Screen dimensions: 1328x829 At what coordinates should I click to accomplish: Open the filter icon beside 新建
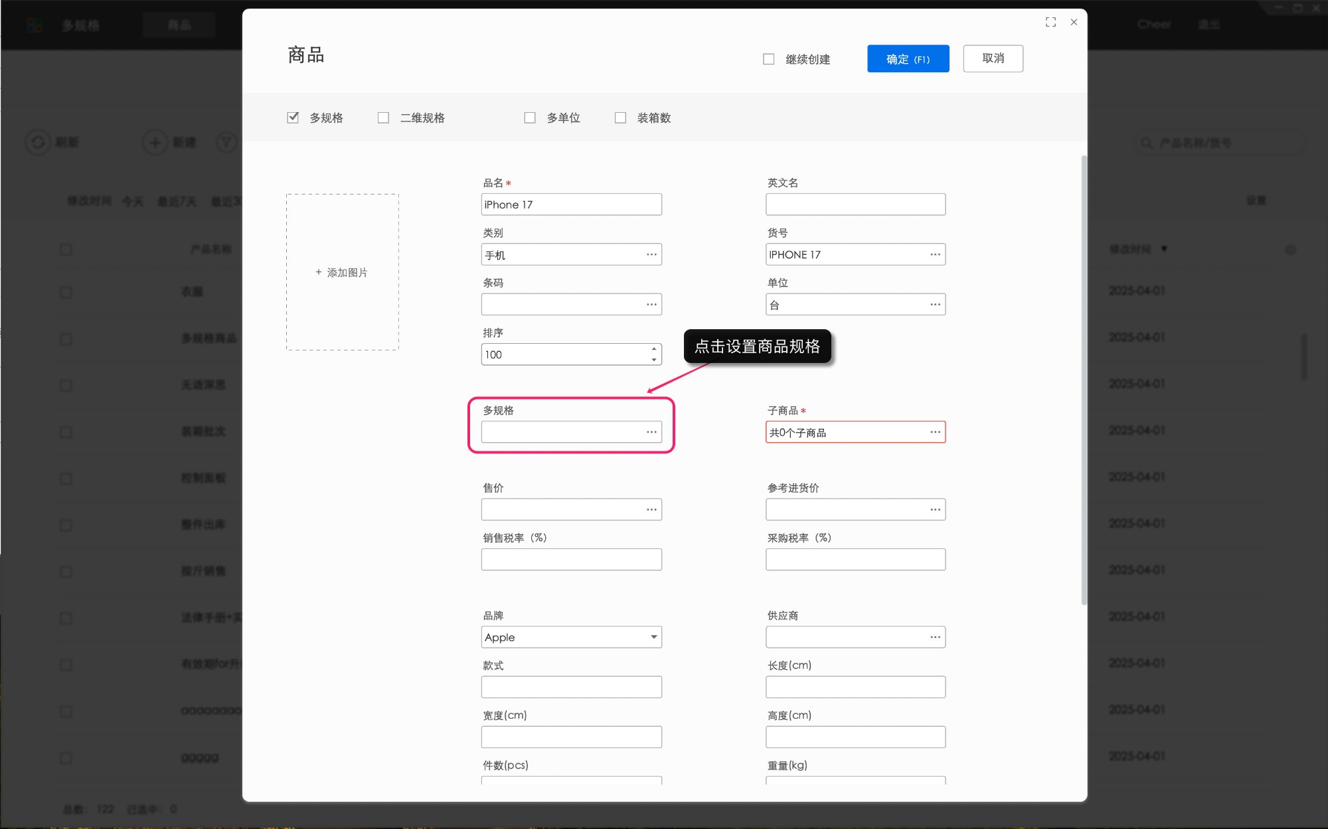coord(226,142)
